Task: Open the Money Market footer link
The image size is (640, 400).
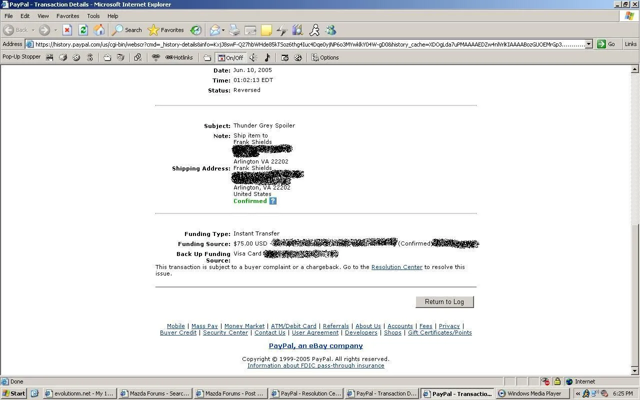Action: [244, 326]
